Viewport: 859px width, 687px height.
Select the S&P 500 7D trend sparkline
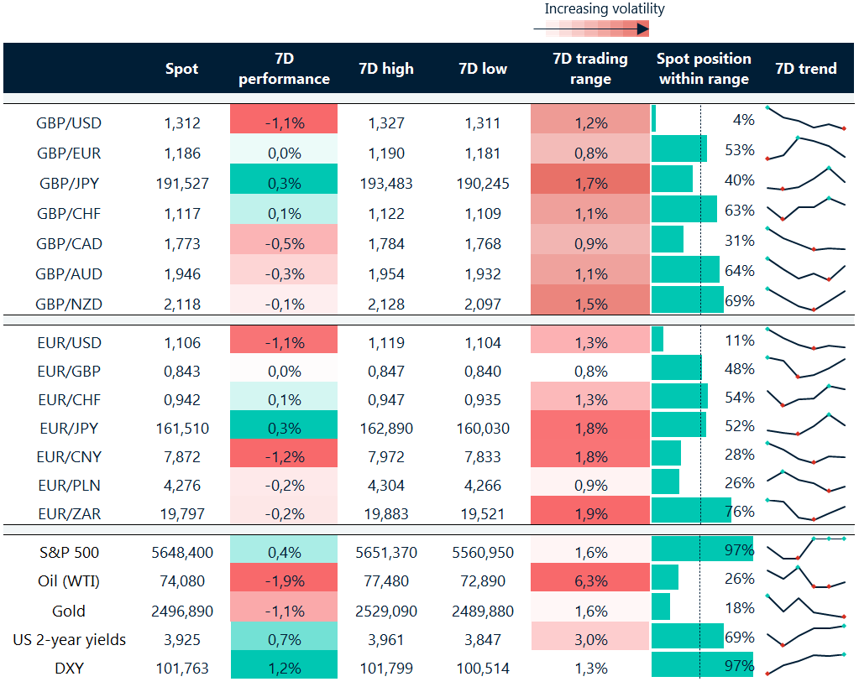[805, 548]
